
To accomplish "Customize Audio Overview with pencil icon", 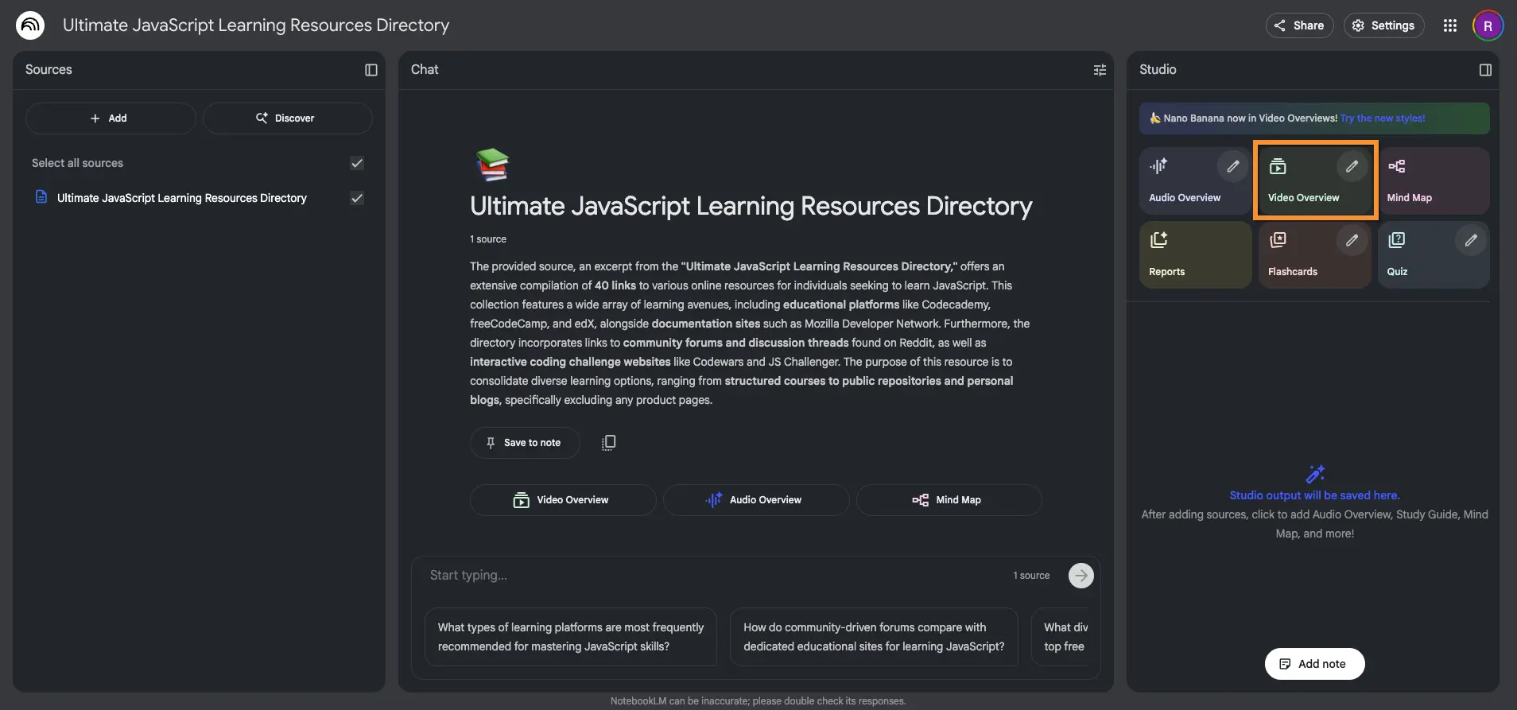I will coord(1232,166).
